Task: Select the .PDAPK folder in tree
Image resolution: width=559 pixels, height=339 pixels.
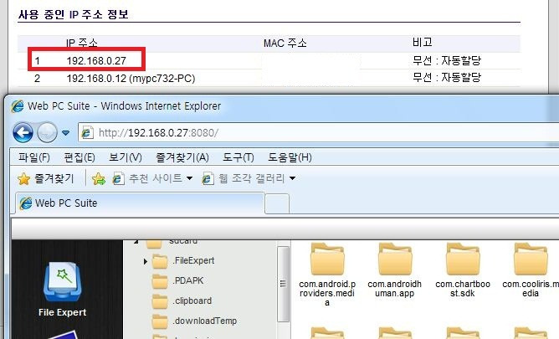Action: tap(188, 280)
